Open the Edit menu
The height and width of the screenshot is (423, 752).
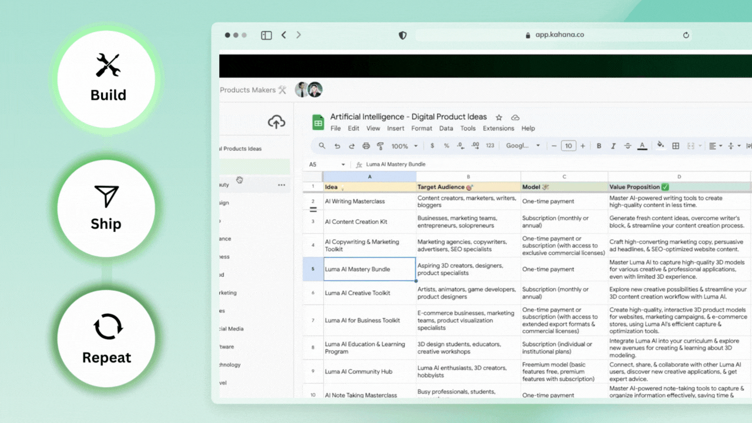[353, 128]
